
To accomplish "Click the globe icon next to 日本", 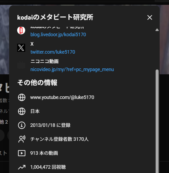I will (22, 111).
